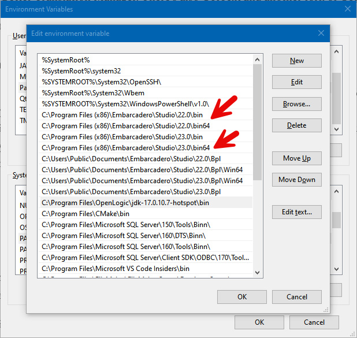The height and width of the screenshot is (338, 357).
Task: Select the WindowsPowerShell\v1.0\ entry
Action: click(145, 104)
